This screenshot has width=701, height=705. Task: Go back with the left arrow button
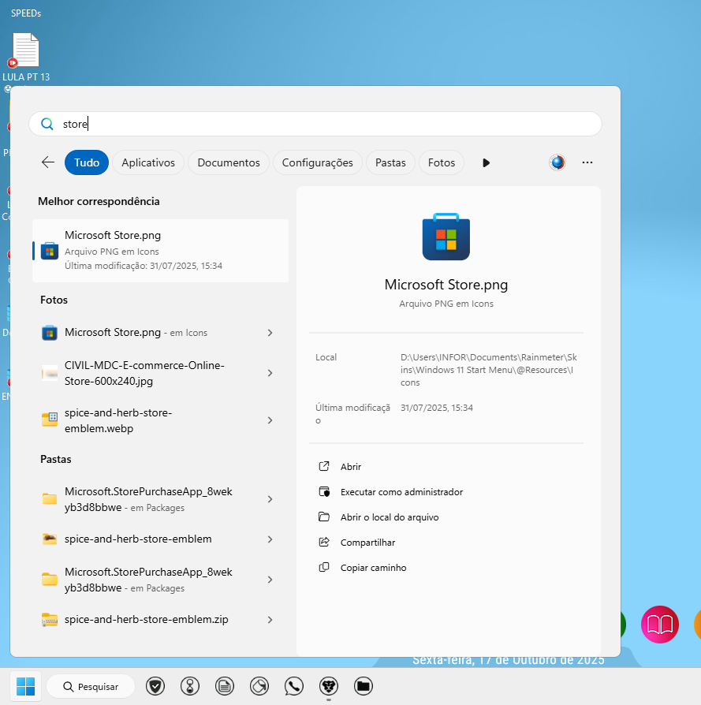[48, 162]
